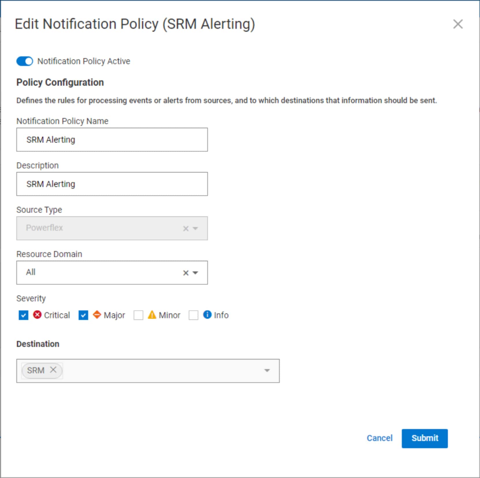The width and height of the screenshot is (480, 478).
Task: Click the 'Source Type' field label
Action: 39,210
